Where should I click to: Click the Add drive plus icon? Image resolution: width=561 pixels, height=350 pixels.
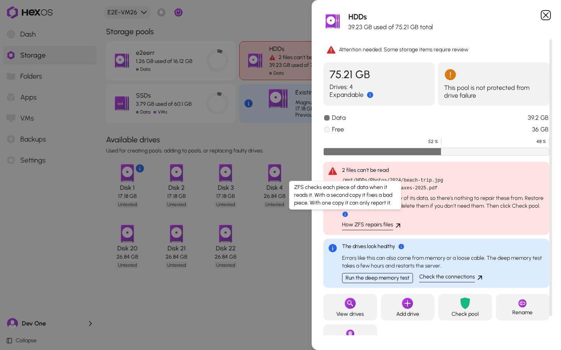(408, 303)
